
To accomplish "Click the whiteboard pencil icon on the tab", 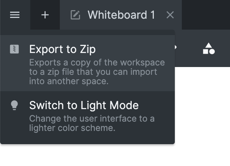I will (x=75, y=15).
